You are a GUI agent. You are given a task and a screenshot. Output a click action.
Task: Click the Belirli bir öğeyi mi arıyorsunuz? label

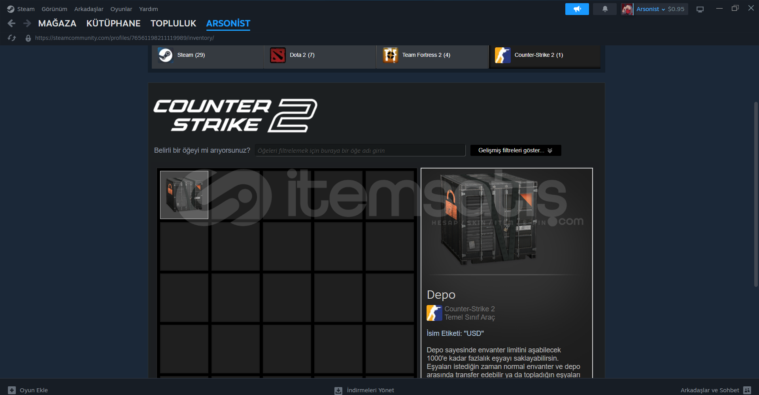(202, 150)
